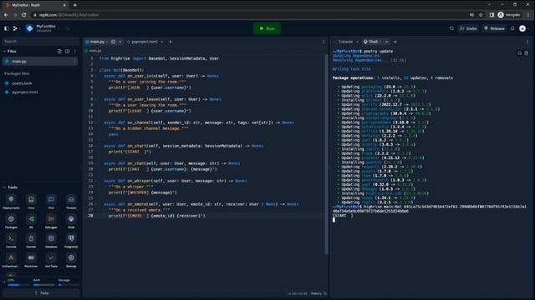The image size is (535, 300).
Task: Expand the CPU resources panel chevron
Action: coord(4,282)
